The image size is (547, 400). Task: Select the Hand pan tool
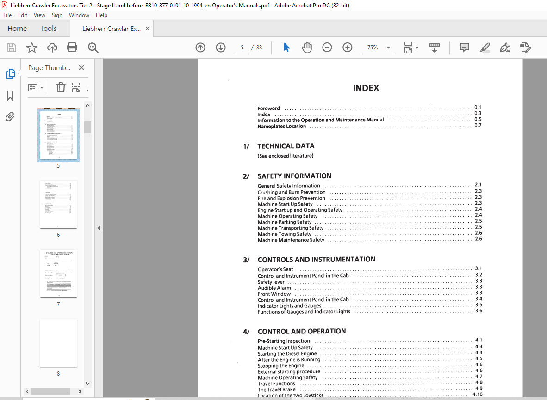tap(307, 48)
